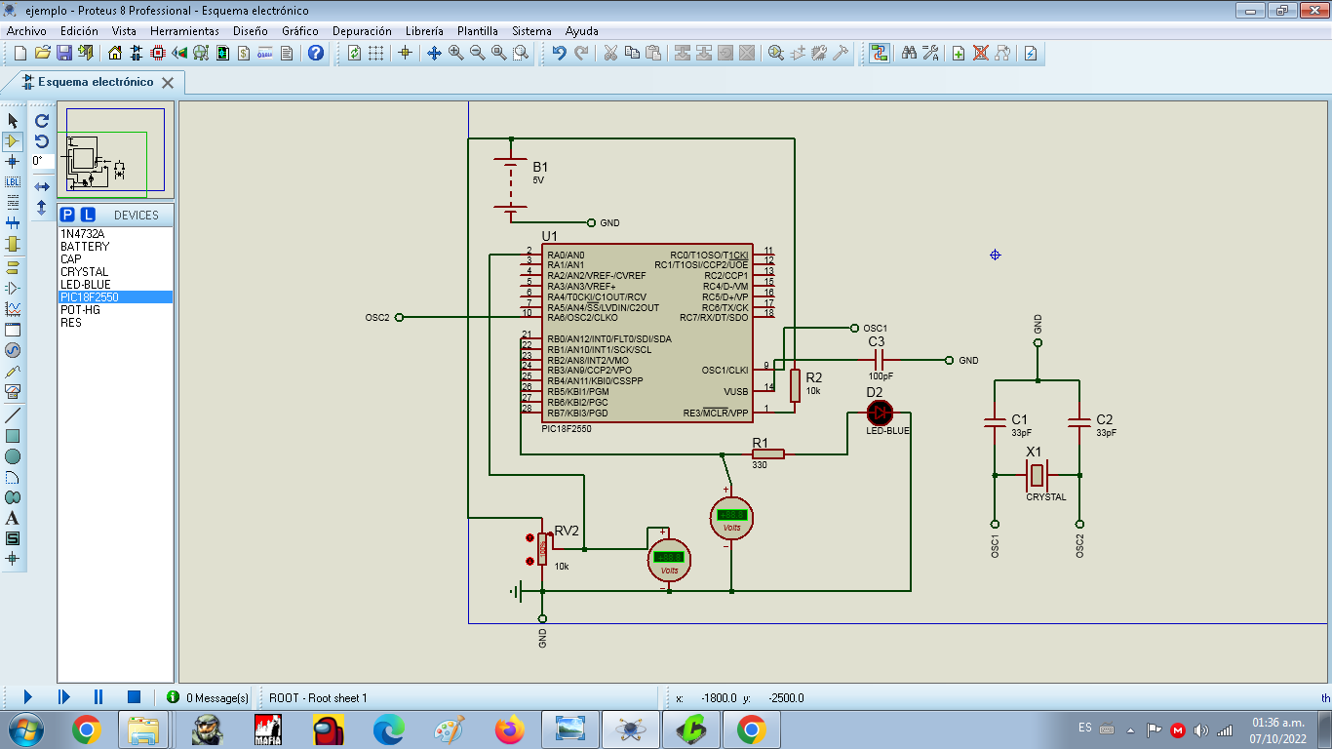The height and width of the screenshot is (749, 1332).
Task: Select the 2D Graphics Line tool
Action: [x=13, y=414]
